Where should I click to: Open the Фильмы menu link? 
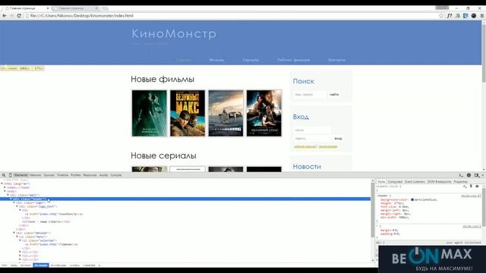click(x=216, y=60)
